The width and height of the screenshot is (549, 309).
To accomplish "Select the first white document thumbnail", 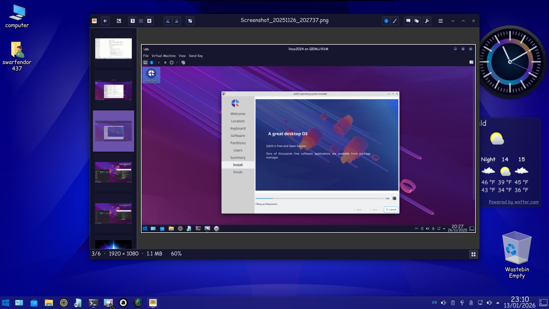I will coord(114,49).
